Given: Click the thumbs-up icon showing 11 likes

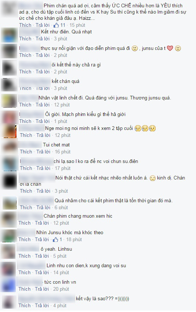Looking at the screenshot, I should 56,25.
